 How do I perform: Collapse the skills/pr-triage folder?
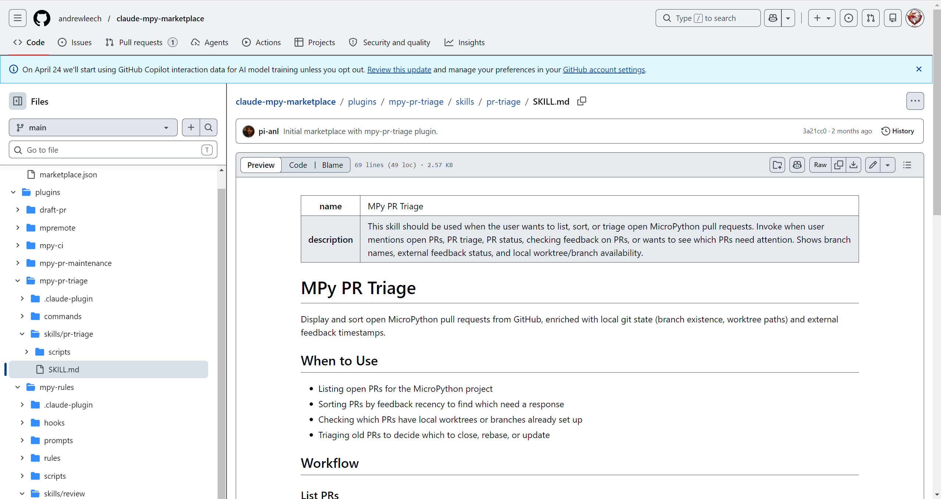tap(22, 334)
